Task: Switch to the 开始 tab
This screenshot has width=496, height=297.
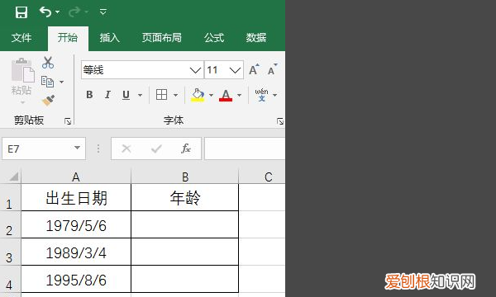Action: [x=68, y=38]
